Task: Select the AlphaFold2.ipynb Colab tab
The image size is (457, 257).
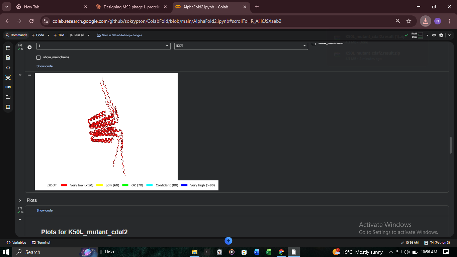Action: point(212,7)
